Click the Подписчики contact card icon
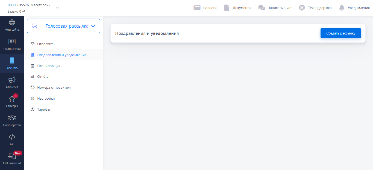373x170 pixels. 12,42
